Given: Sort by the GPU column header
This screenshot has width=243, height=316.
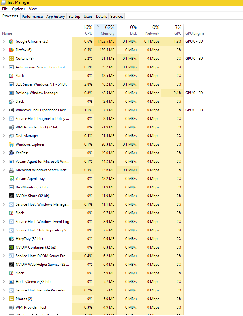Looking at the screenshot, I should point(172,30).
